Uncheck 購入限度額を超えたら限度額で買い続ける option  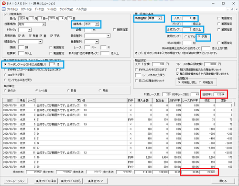coord(177,74)
